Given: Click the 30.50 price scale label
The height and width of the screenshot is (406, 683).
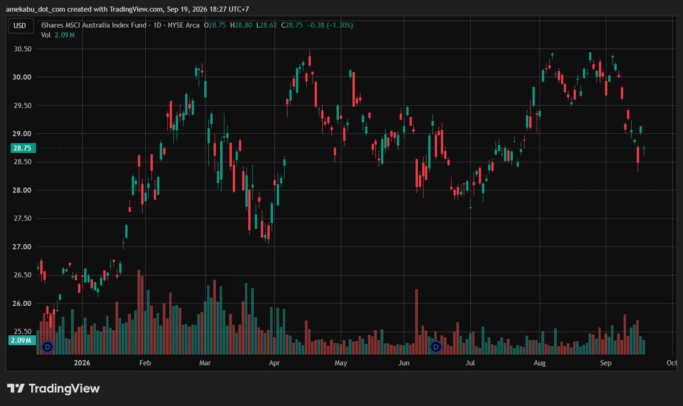Looking at the screenshot, I should [x=23, y=49].
